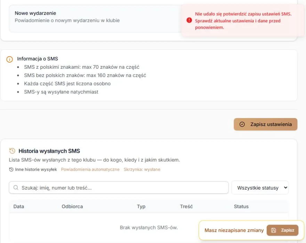The width and height of the screenshot is (306, 243).
Task: Click the Brak wysłanych SMS-ów empty message
Action: click(x=149, y=227)
